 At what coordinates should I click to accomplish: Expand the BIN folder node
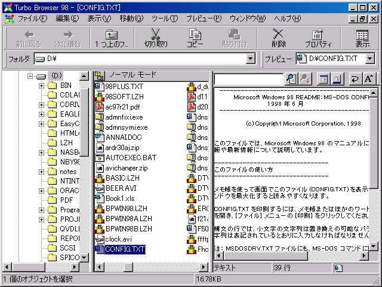pos(41,86)
